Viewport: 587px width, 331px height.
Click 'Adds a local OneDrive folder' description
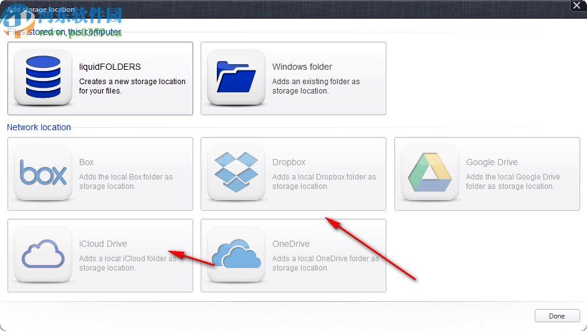[x=325, y=263]
